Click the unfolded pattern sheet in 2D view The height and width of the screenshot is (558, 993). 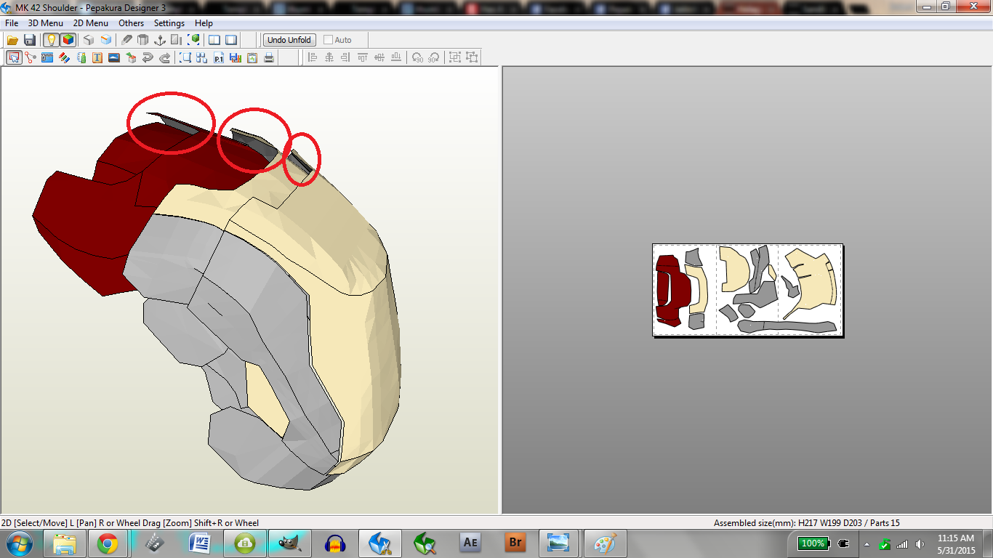click(748, 290)
